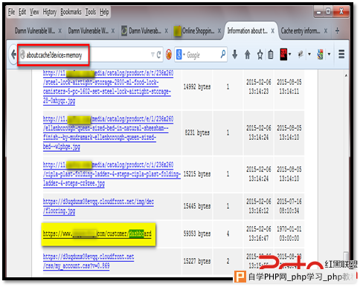
Task: Open the History menu
Action: [50, 12]
